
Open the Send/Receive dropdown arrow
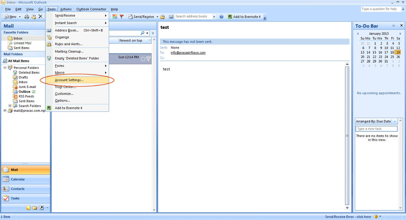click(157, 17)
